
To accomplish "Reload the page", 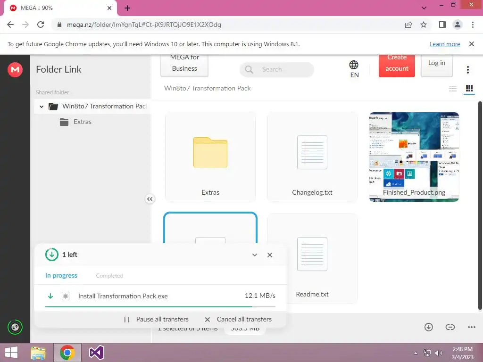I will tap(41, 25).
